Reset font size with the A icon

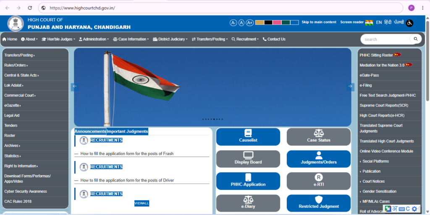coord(241,23)
